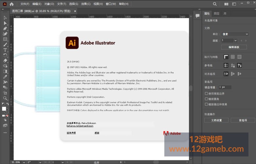Swap fill and stroke colors
256x164 pixels.
click(x=8, y=104)
